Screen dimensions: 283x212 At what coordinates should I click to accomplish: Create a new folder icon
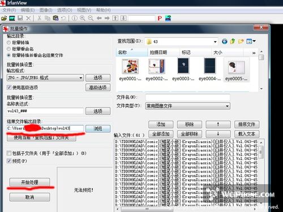pos(241,41)
